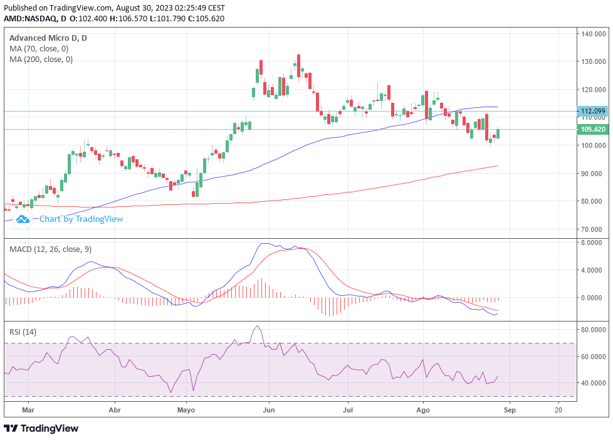This screenshot has width=613, height=440.
Task: Open the 'Chart by TradingView' link
Action: 81,219
